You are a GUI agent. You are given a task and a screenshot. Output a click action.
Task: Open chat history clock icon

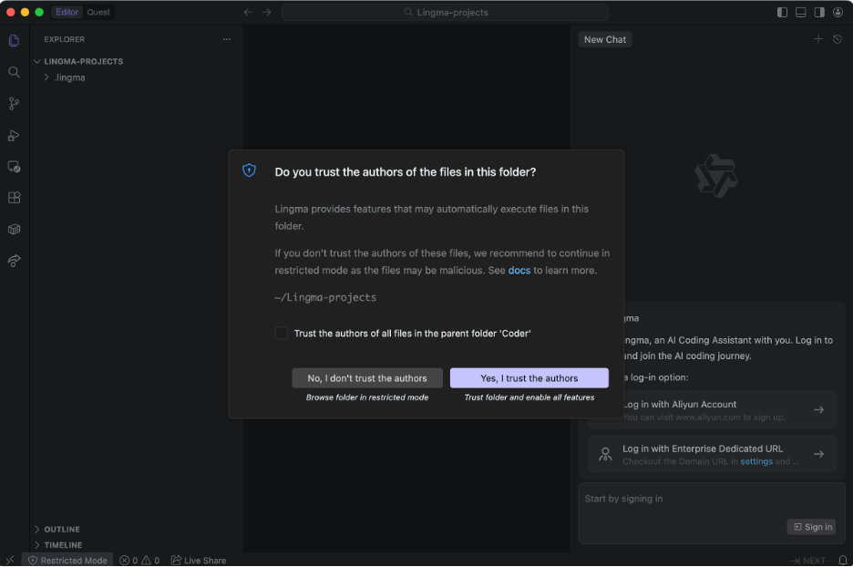coord(838,39)
